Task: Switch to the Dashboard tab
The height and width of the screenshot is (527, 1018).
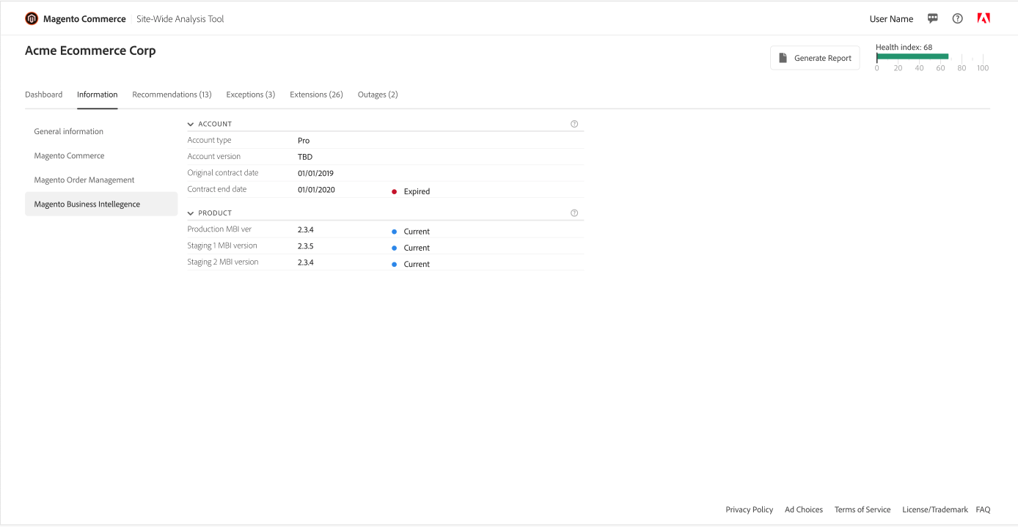Action: click(43, 95)
